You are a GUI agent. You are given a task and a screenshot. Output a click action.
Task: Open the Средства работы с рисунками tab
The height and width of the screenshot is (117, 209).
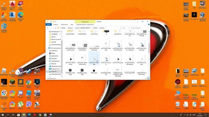tap(85, 25)
